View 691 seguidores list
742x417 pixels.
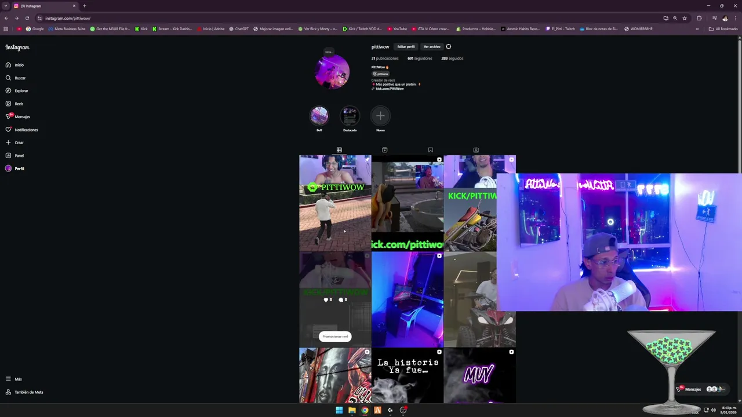click(x=420, y=58)
